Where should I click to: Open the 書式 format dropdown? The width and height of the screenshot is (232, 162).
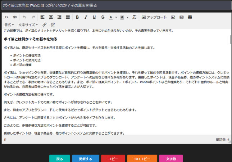(9, 25)
